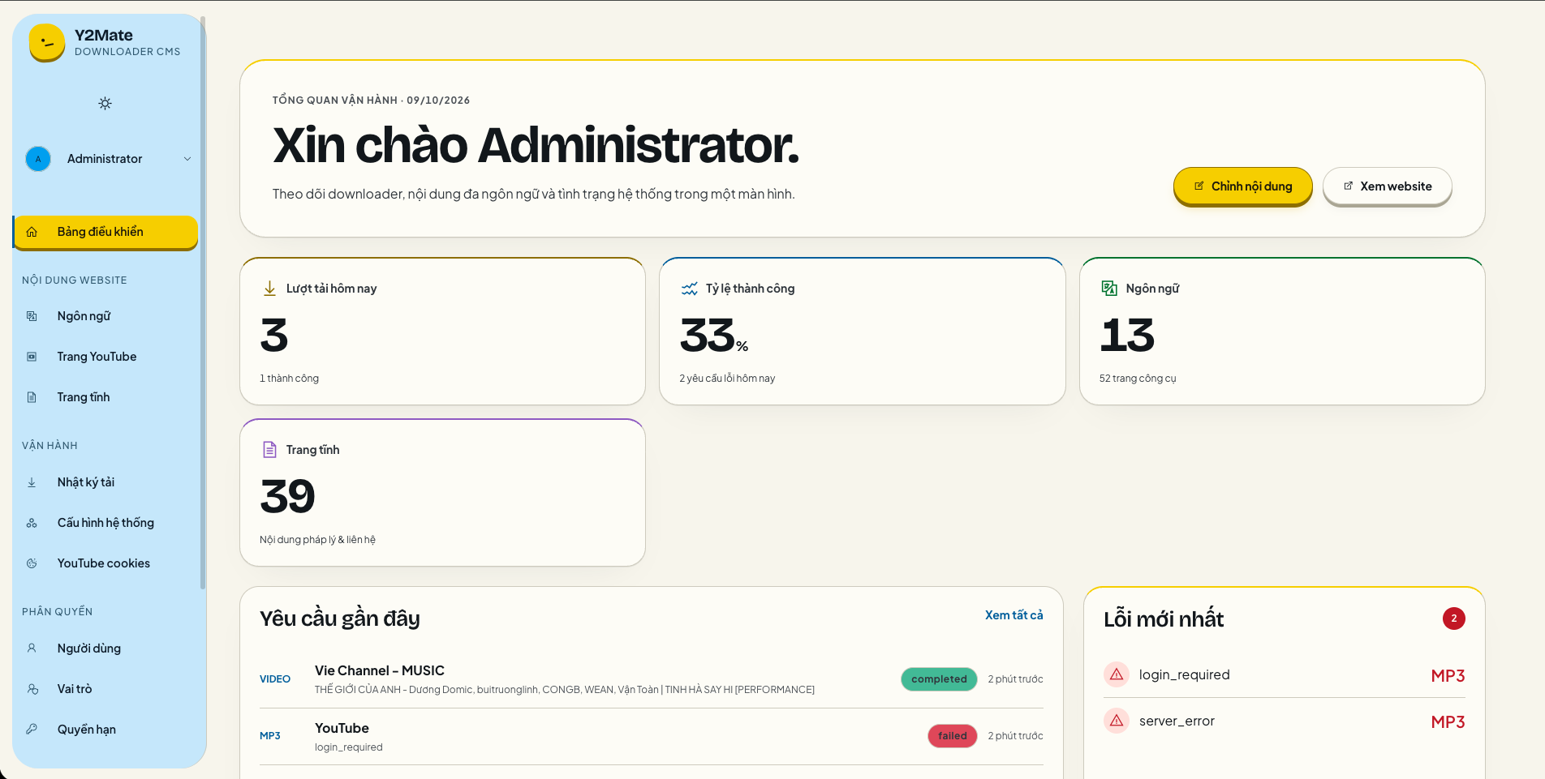Screen dimensions: 1545x779
Task: Click the user icon beside Người dùng
Action: point(32,648)
